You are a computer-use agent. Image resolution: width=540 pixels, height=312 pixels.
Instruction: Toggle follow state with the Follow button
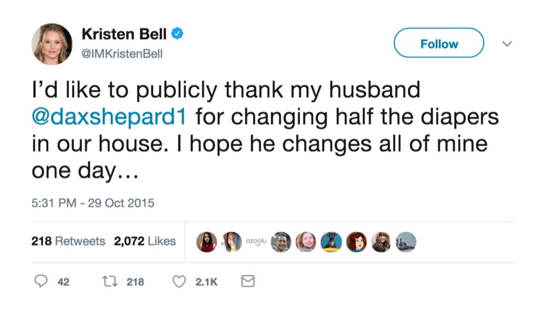[438, 43]
